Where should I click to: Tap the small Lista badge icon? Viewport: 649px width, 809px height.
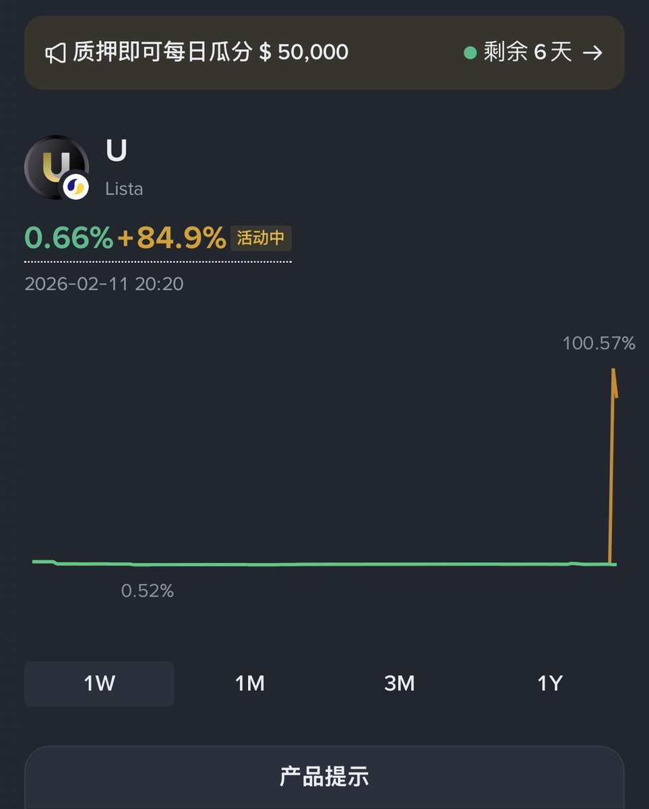click(75, 187)
